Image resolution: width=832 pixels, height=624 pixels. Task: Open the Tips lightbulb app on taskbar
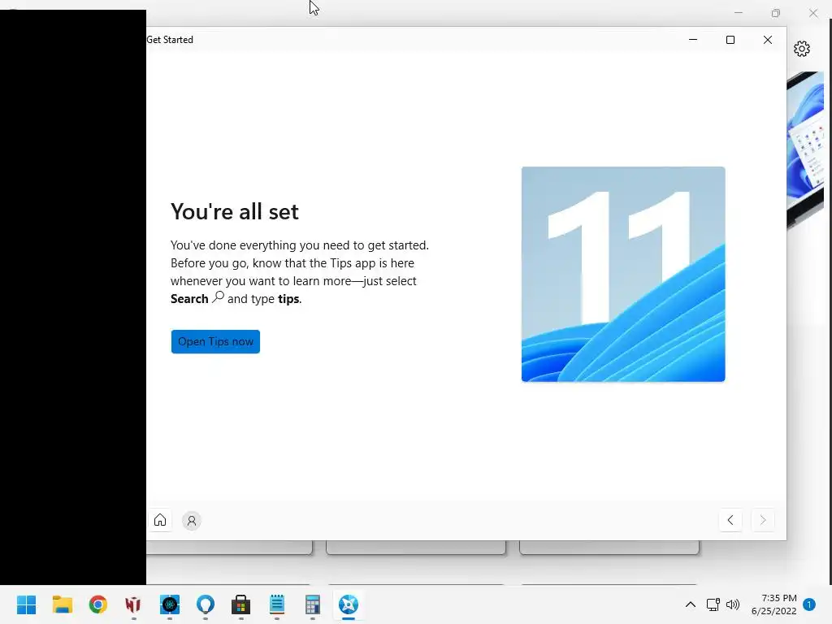206,604
